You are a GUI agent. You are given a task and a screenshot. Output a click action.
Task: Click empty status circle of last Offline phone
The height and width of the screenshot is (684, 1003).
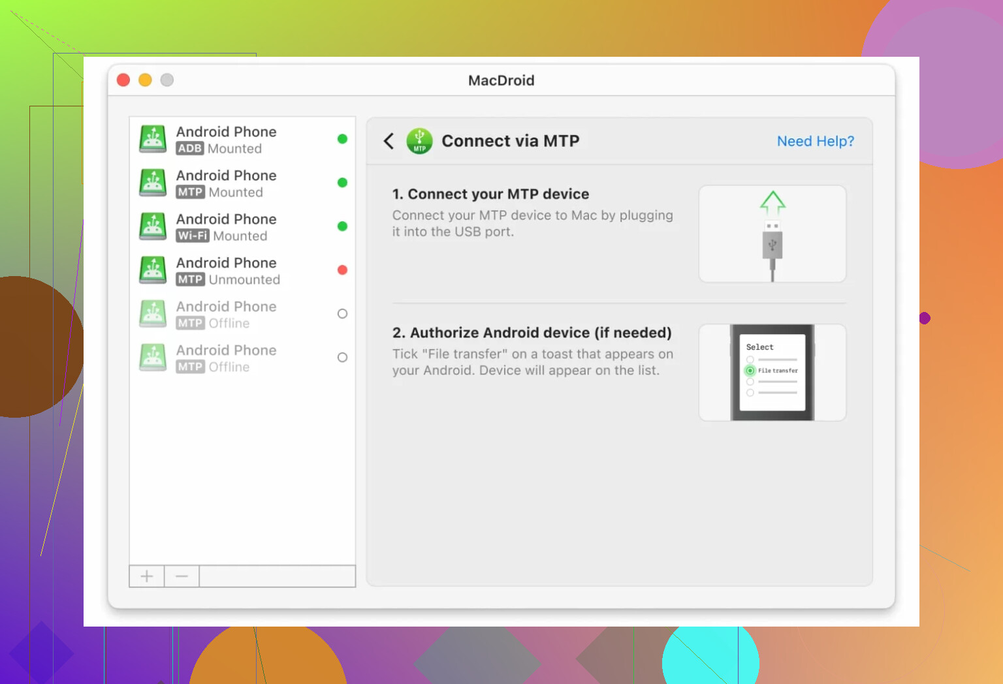(342, 358)
